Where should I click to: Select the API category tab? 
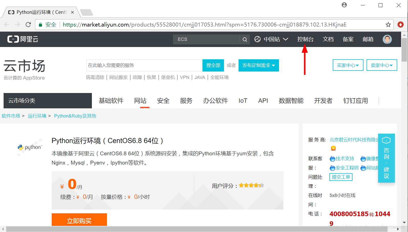pos(263,101)
